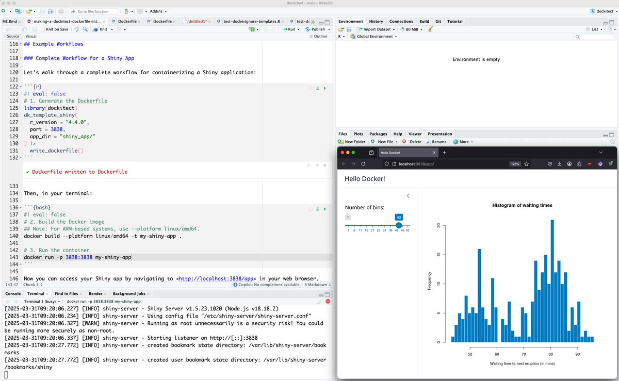619x381 pixels.
Task: Open the Terminal 1 (busy) dropdown
Action: point(43,301)
